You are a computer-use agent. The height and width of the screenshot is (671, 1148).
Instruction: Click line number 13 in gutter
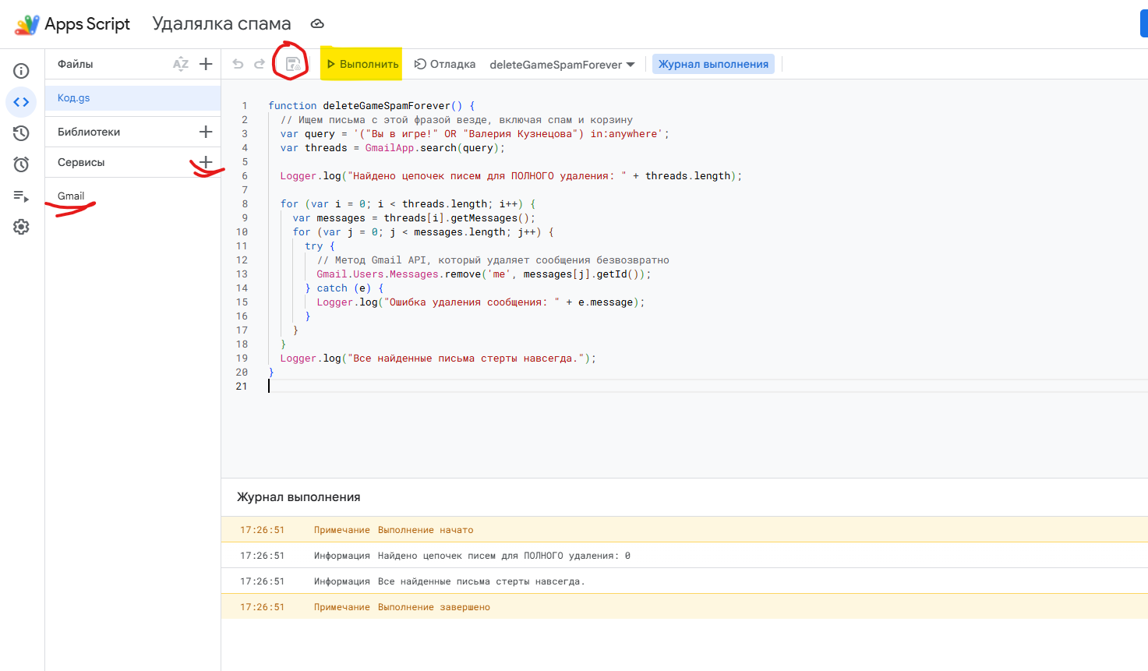[x=242, y=274]
